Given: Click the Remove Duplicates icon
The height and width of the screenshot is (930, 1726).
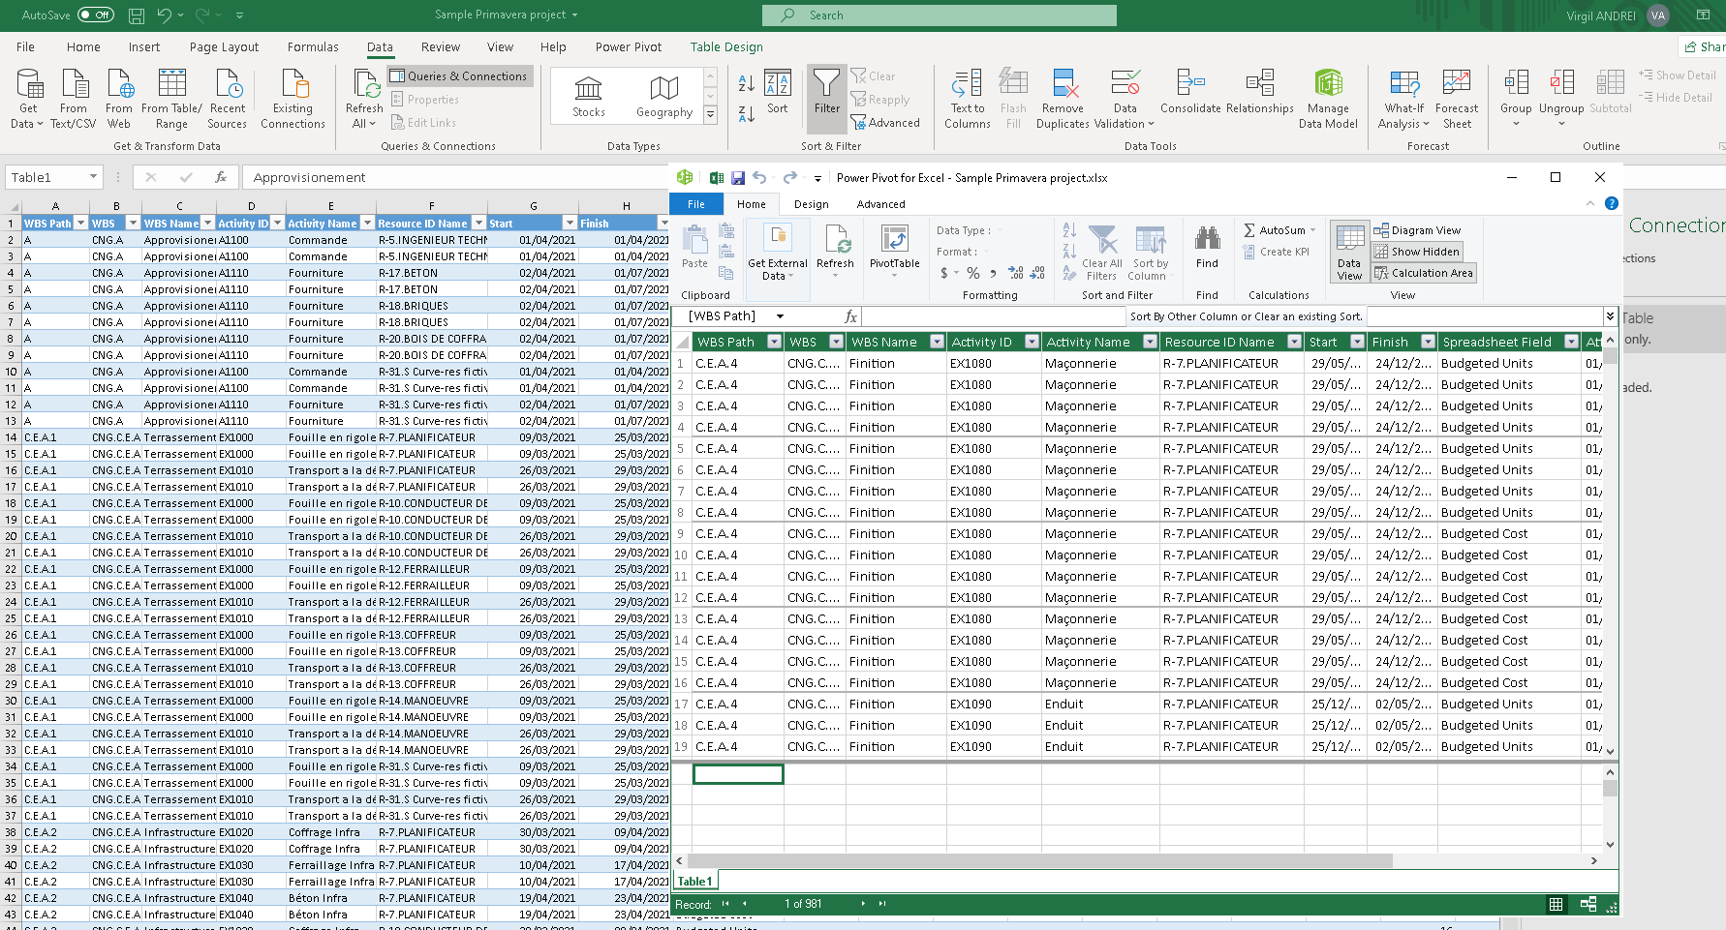Looking at the screenshot, I should 1063,97.
